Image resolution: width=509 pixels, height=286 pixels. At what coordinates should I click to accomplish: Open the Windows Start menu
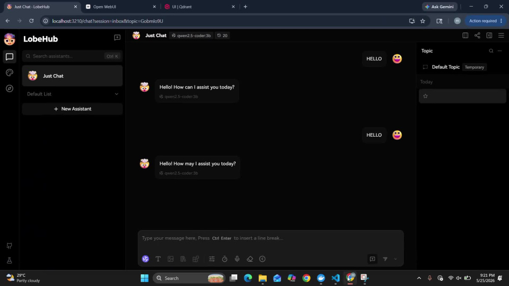pos(145,278)
